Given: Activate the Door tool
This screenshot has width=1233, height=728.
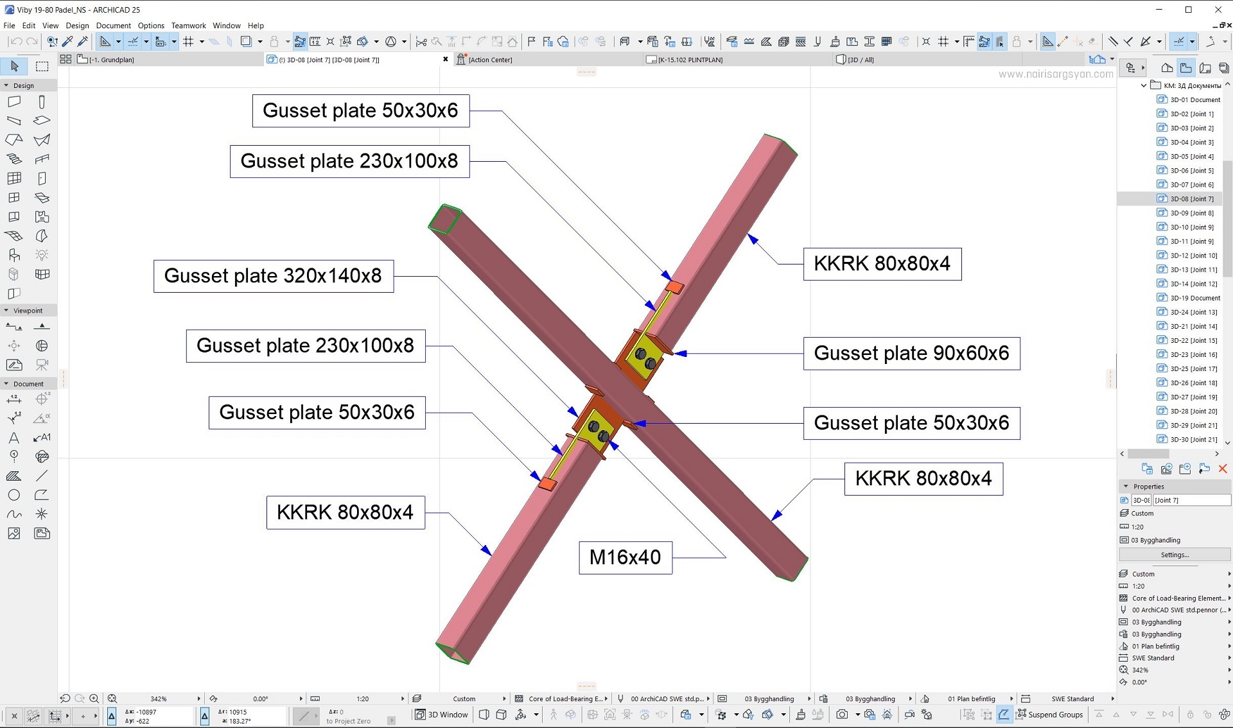Looking at the screenshot, I should pyautogui.click(x=42, y=178).
